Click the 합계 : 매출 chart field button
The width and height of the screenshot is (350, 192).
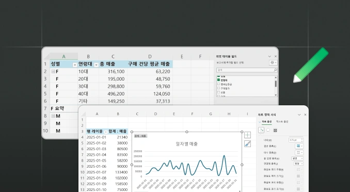pos(140,136)
